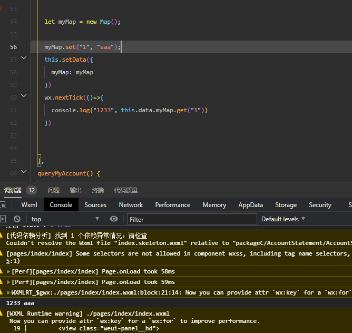Open the 问题 panel tab
Image resolution: width=352 pixels, height=333 pixels.
point(53,190)
